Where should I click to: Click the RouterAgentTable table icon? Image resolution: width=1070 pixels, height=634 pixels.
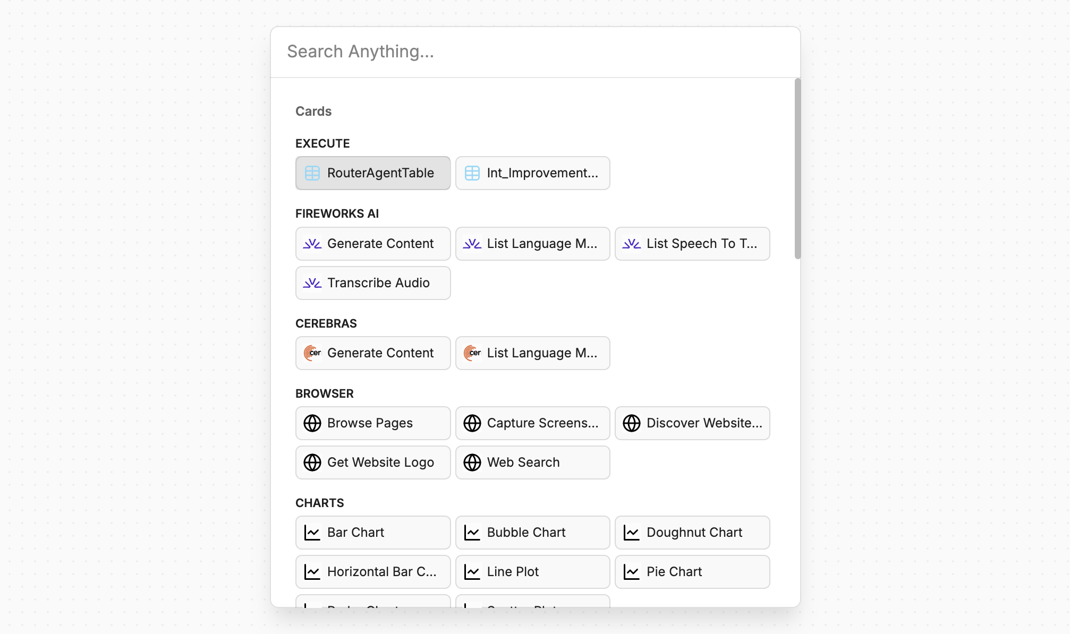click(x=312, y=173)
